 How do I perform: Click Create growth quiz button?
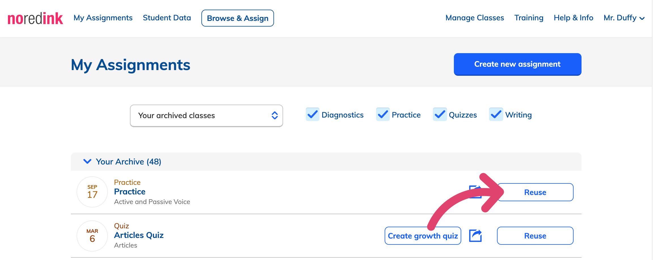(x=423, y=236)
